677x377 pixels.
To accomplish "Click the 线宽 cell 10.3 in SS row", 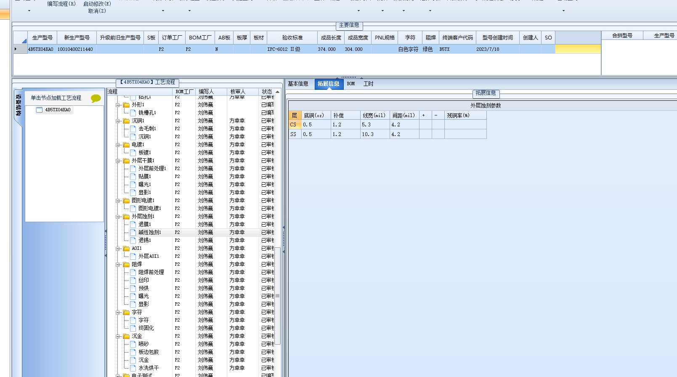I will (x=375, y=134).
